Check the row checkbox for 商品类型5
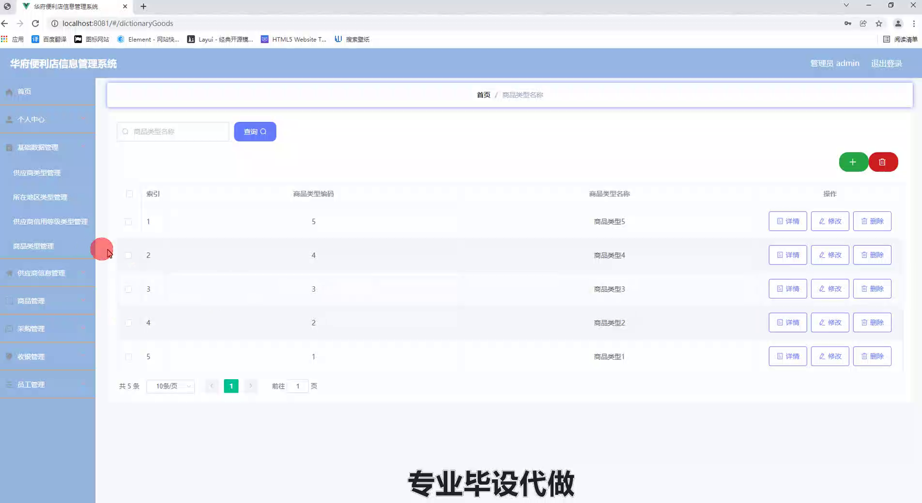The image size is (922, 503). pyautogui.click(x=128, y=222)
